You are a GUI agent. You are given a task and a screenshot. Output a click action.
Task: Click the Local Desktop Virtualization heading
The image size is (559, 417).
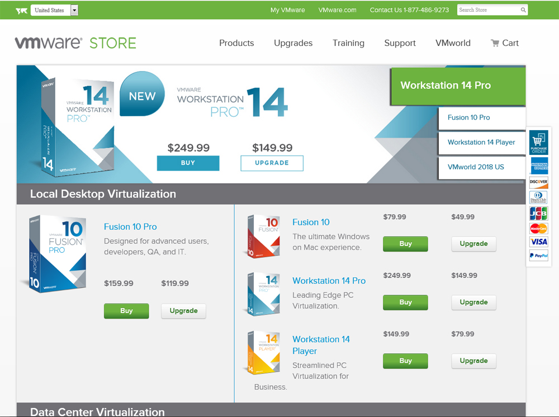click(x=103, y=194)
